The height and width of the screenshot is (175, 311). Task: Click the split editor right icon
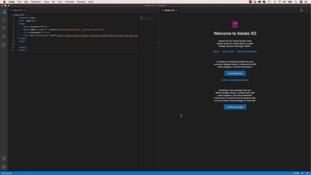(301, 10)
